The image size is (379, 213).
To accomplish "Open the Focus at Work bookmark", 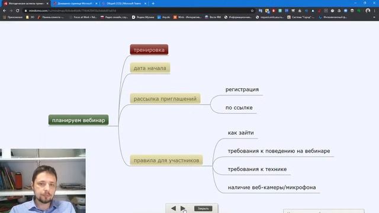I will 83,17.
